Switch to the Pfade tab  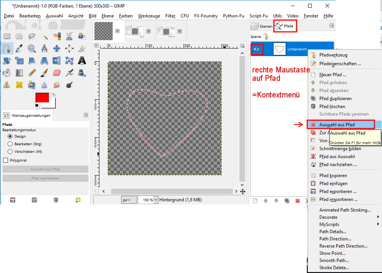tap(285, 26)
